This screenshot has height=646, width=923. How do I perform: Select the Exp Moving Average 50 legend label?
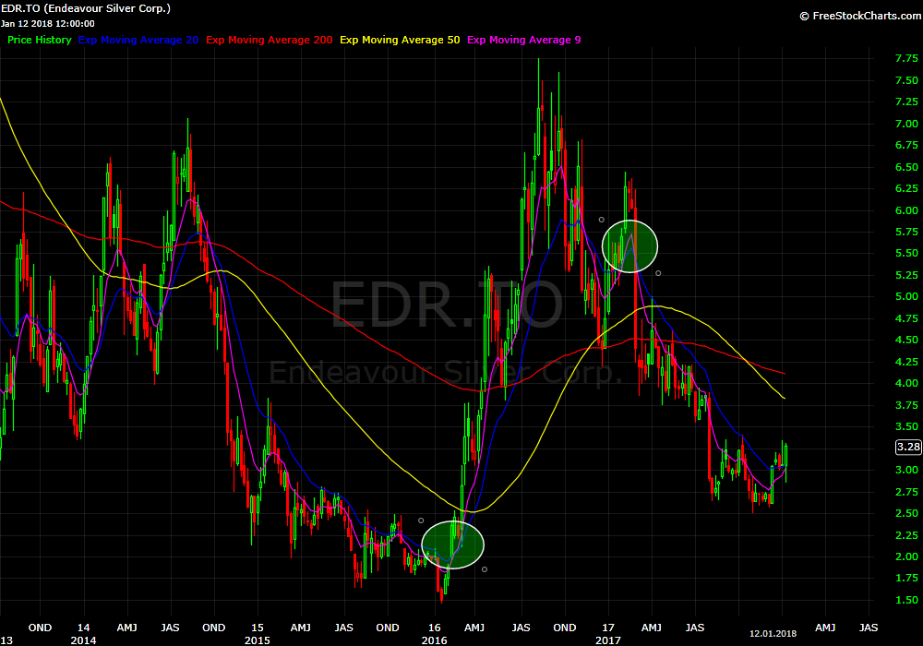click(x=400, y=40)
